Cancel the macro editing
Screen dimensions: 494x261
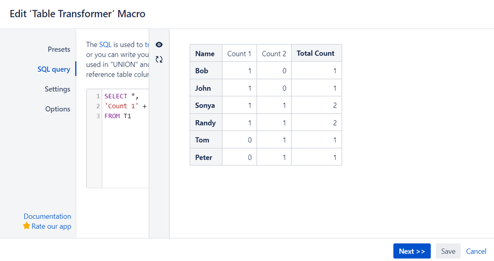pos(476,251)
